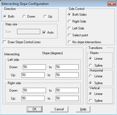Click the Cancel button
The image size is (117, 115).
pos(59,109)
